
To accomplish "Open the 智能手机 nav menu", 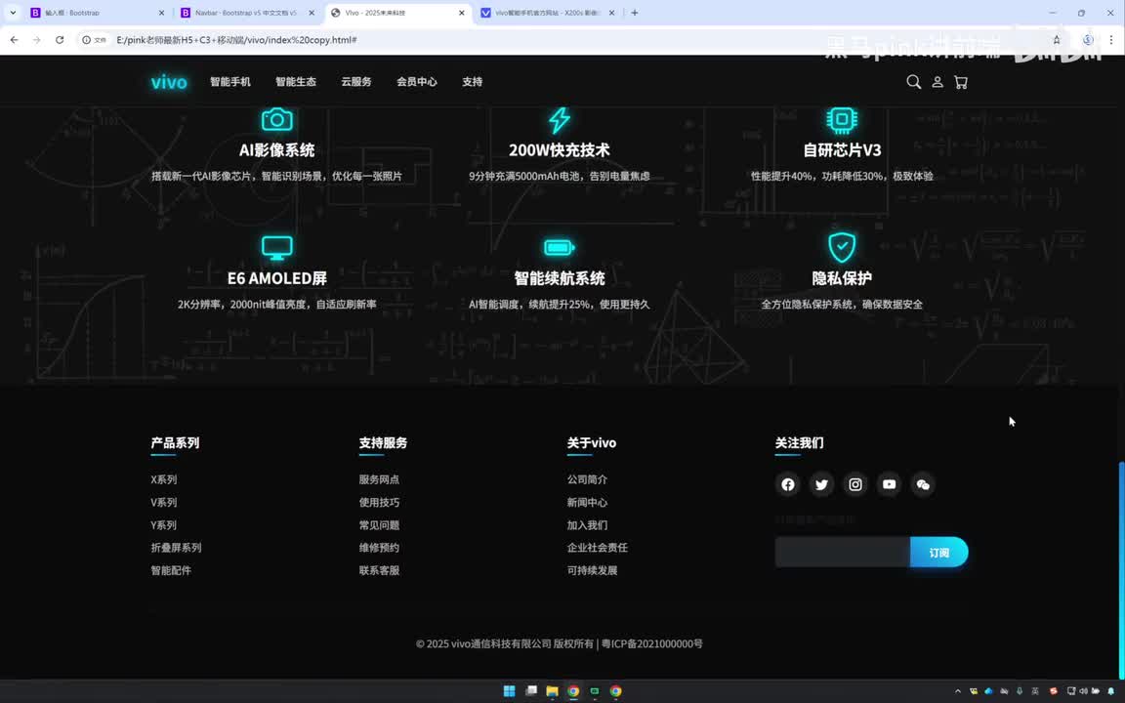I will 230,82.
